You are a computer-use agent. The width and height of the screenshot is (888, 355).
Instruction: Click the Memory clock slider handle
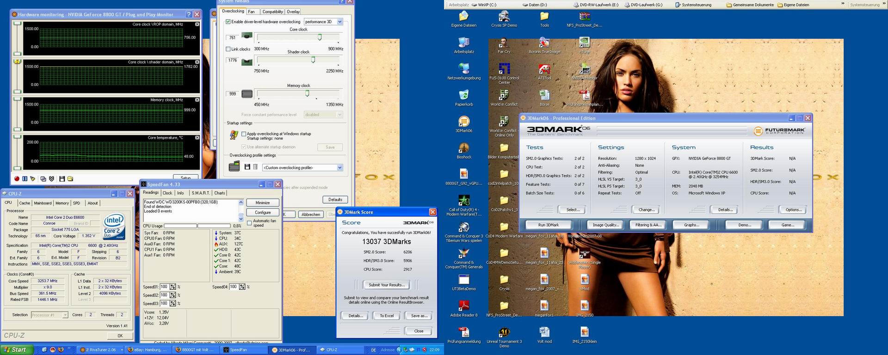coord(307,93)
